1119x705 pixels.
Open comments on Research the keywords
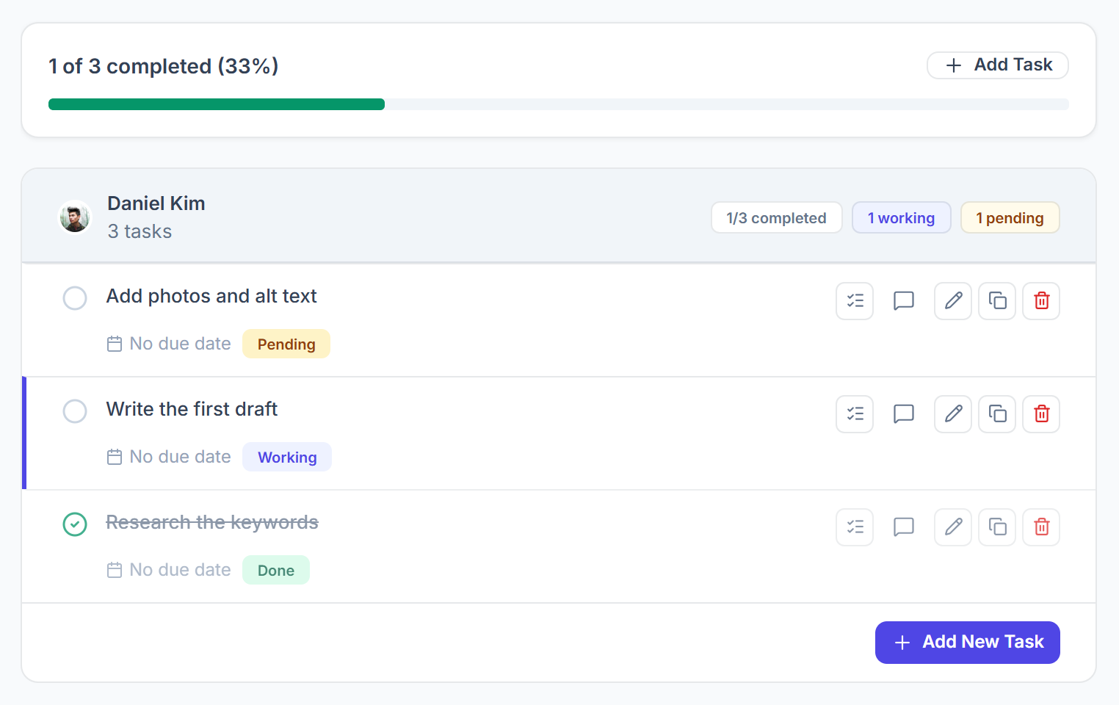click(x=904, y=527)
